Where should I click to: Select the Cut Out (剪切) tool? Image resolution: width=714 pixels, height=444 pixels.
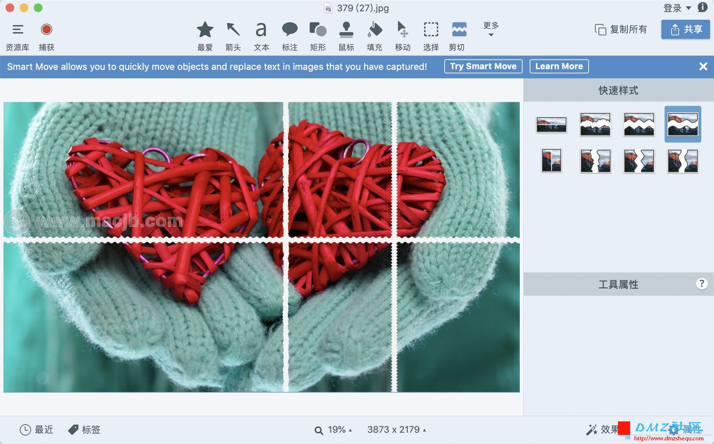459,36
